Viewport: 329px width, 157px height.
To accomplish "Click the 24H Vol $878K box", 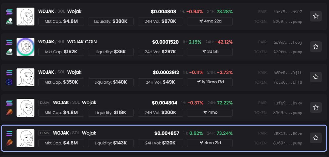I will [160, 21].
